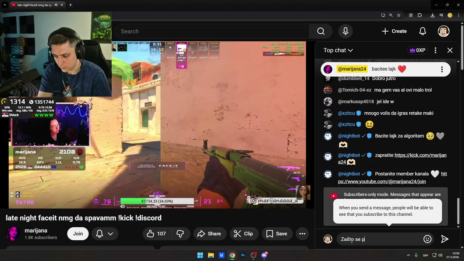464x261 pixels.
Task: Open File Explorer from the taskbar
Action: (211, 255)
